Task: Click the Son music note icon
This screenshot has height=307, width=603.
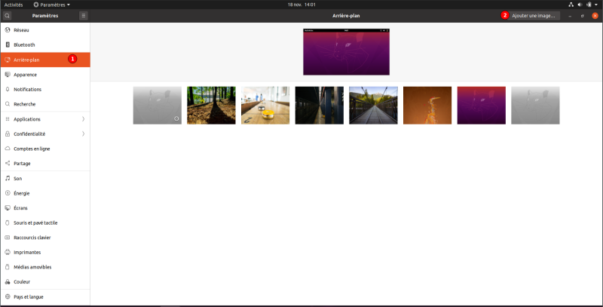Action: click(8, 179)
